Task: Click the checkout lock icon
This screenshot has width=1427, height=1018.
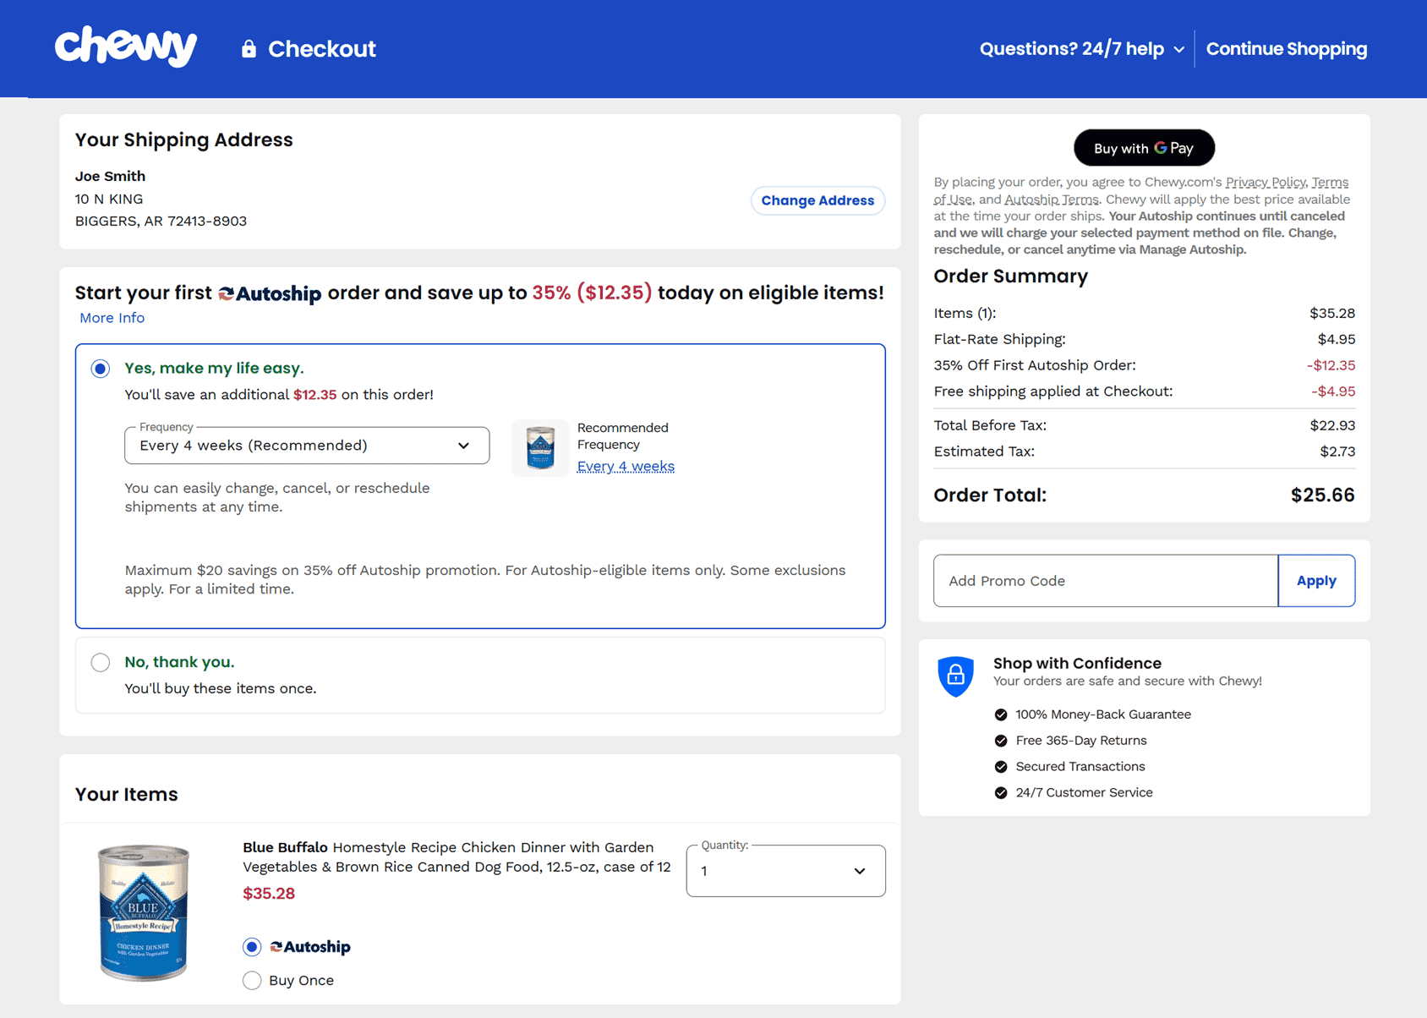Action: click(x=249, y=48)
